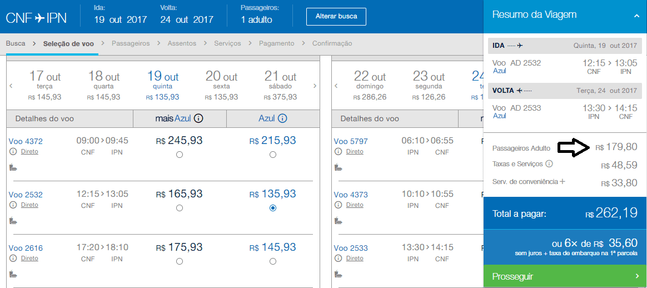Show next outbound dates with right arrow
647x288 pixels.
(315, 86)
